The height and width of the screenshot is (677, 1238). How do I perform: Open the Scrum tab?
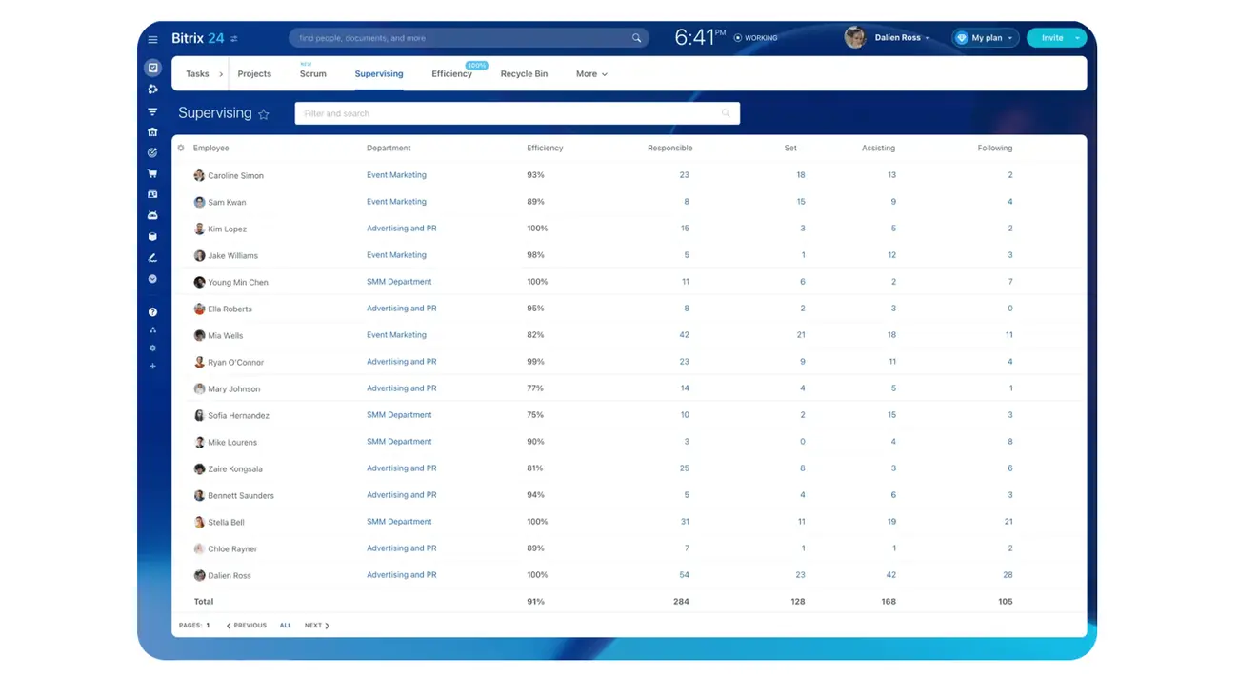[313, 73]
